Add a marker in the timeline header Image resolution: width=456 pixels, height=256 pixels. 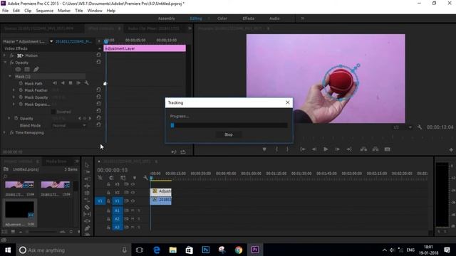(135, 178)
